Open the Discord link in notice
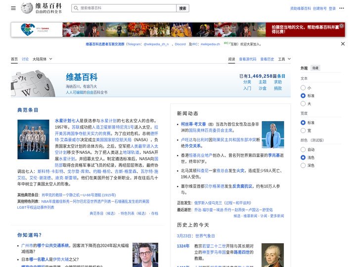Image resolution: width=356 pixels, height=267 pixels. coord(180,44)
